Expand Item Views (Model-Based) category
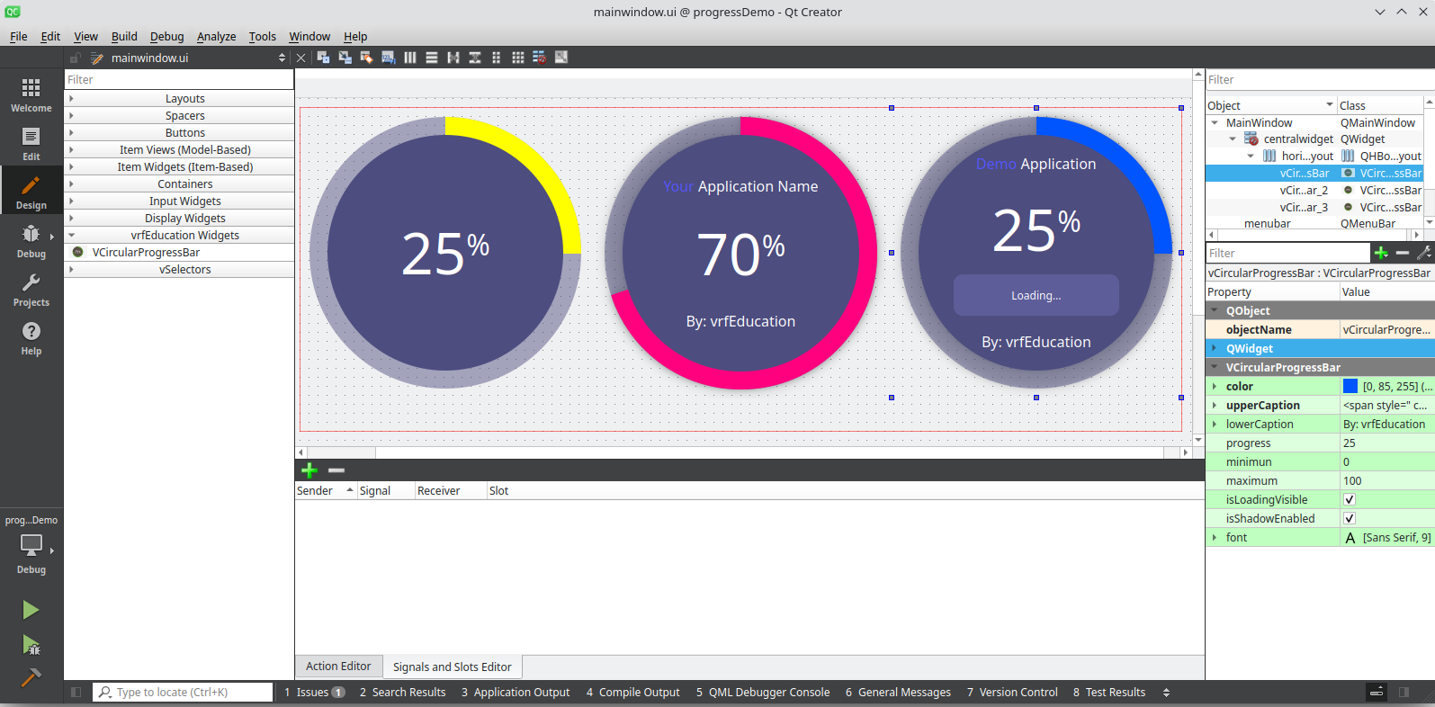This screenshot has width=1435, height=707. tap(71, 150)
